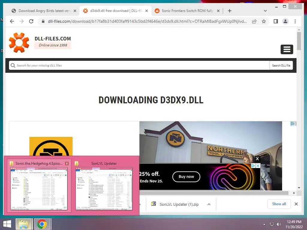
Task: Select SonLVL Updater window preview
Action: coord(104,185)
